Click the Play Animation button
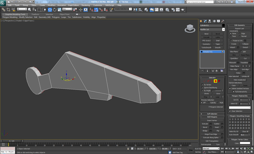 pyautogui.click(x=230, y=148)
